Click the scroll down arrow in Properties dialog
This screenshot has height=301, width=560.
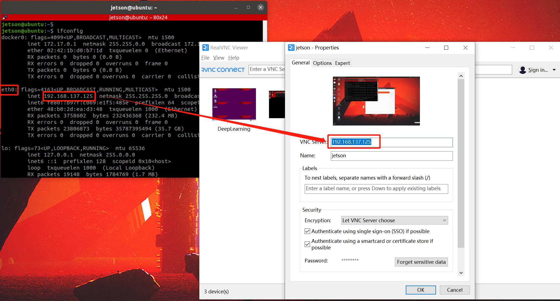(461, 273)
